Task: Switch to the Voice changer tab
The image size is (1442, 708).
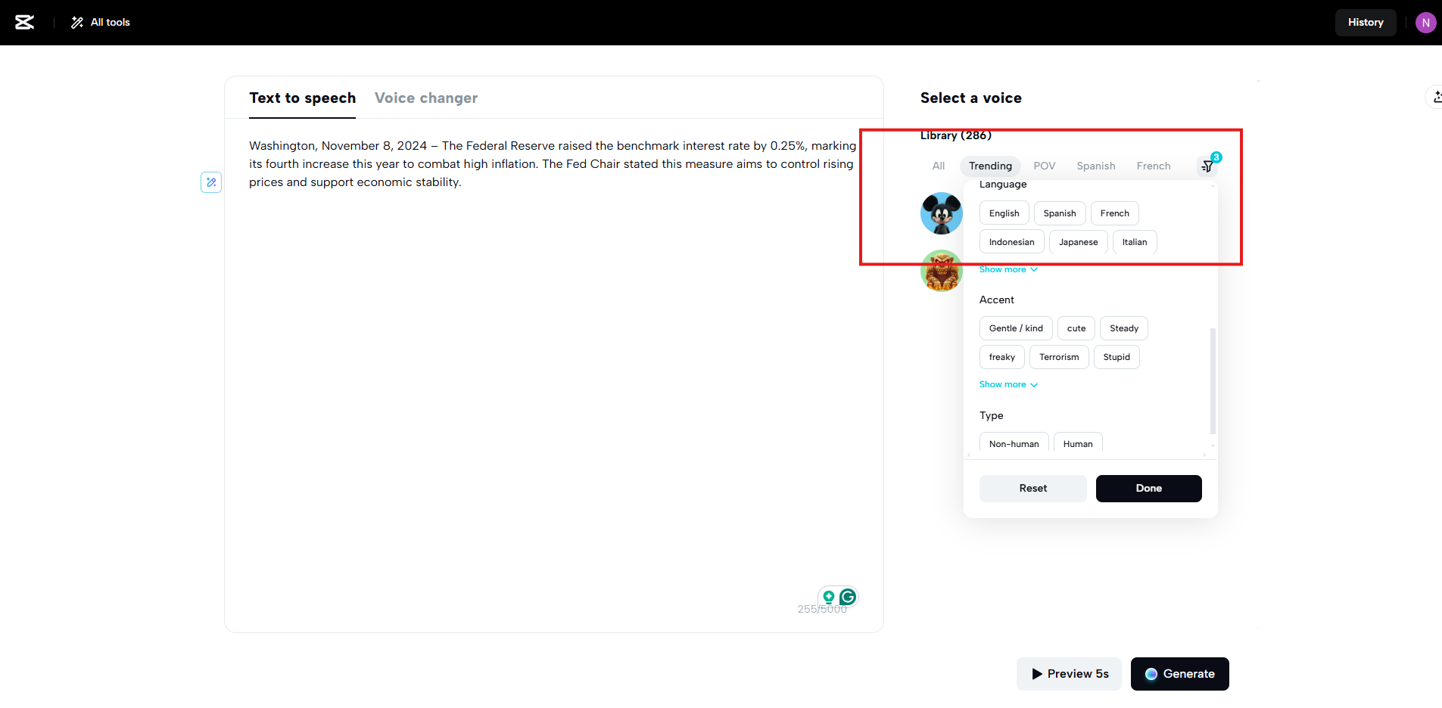Action: point(426,98)
